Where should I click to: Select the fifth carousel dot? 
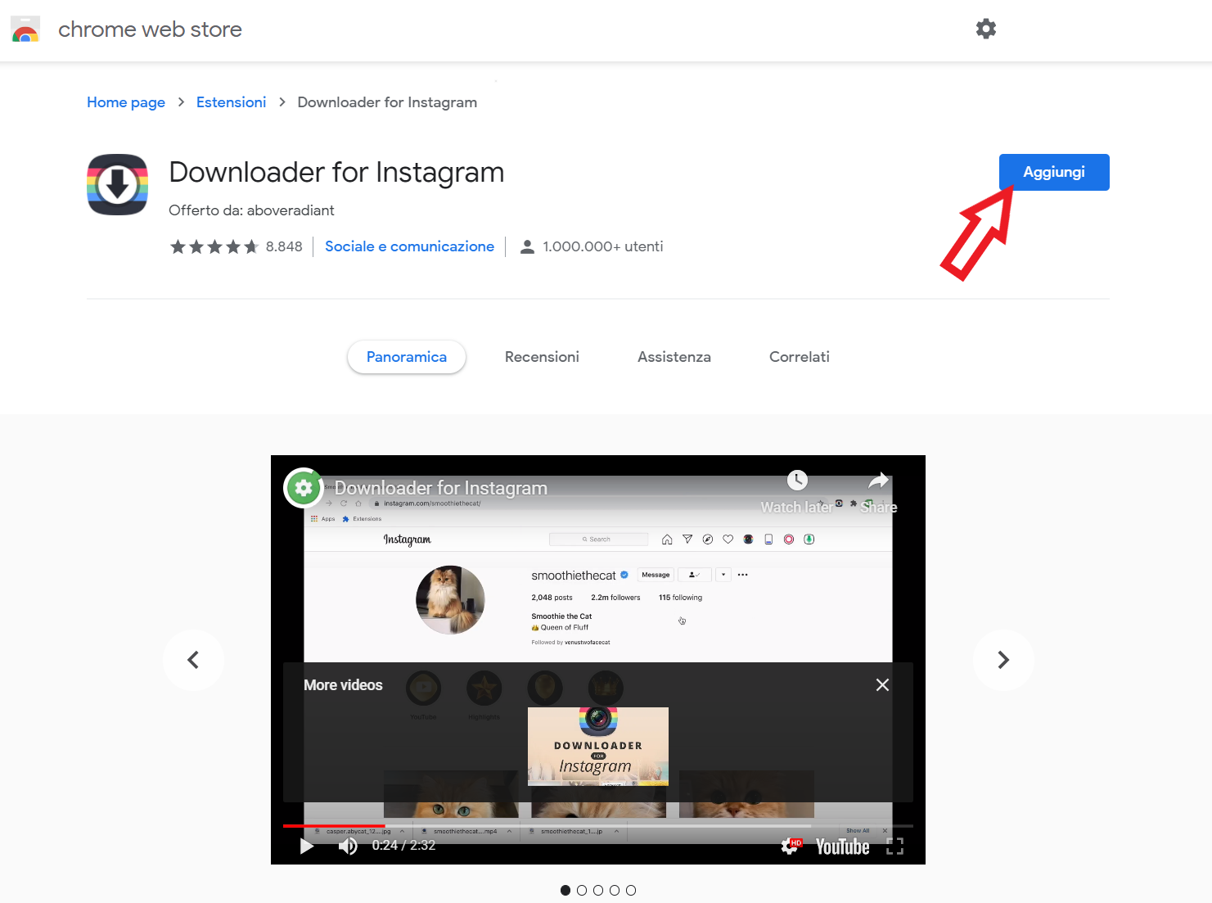pyautogui.click(x=631, y=891)
